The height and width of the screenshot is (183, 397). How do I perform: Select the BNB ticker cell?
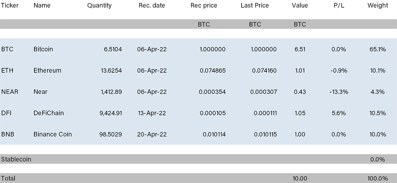tap(8, 134)
